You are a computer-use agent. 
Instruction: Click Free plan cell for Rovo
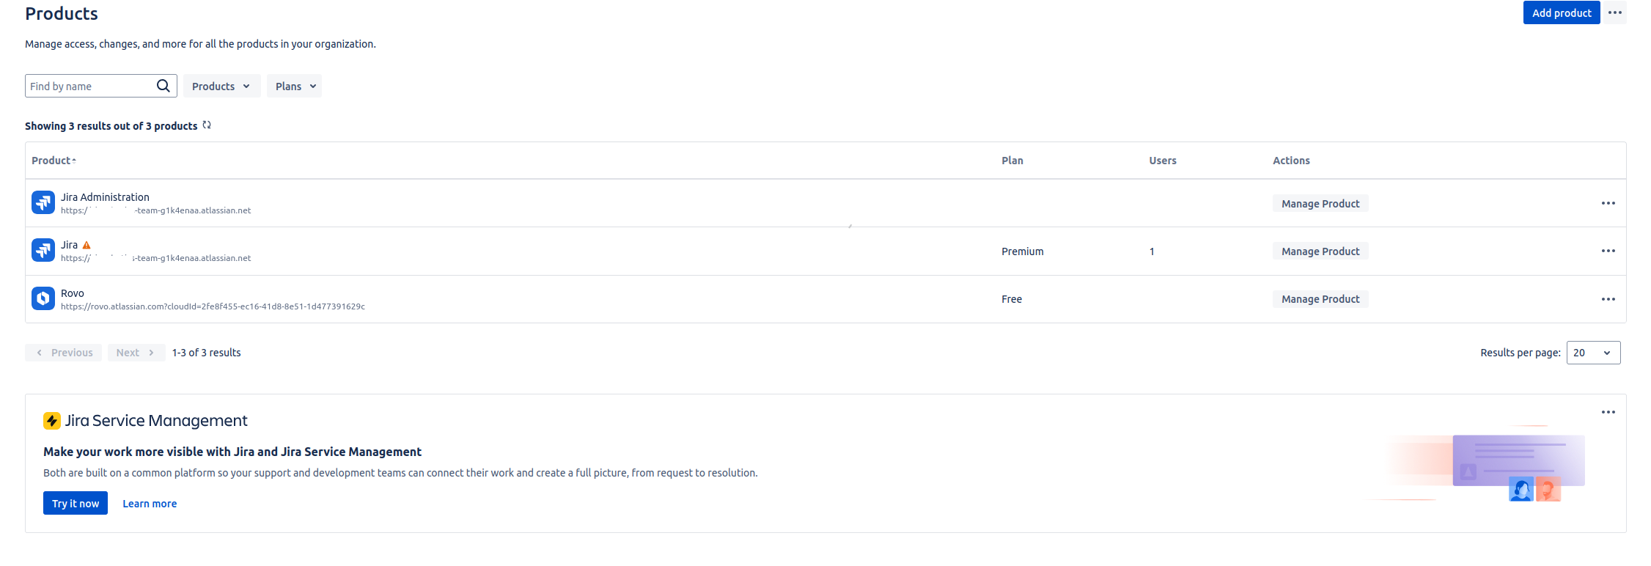tap(1012, 299)
